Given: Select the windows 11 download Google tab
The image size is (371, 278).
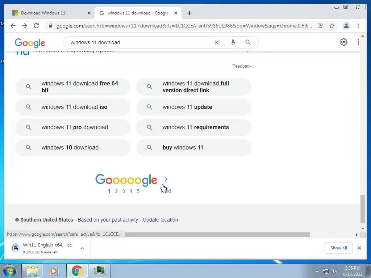Looking at the screenshot, I should pyautogui.click(x=138, y=13).
